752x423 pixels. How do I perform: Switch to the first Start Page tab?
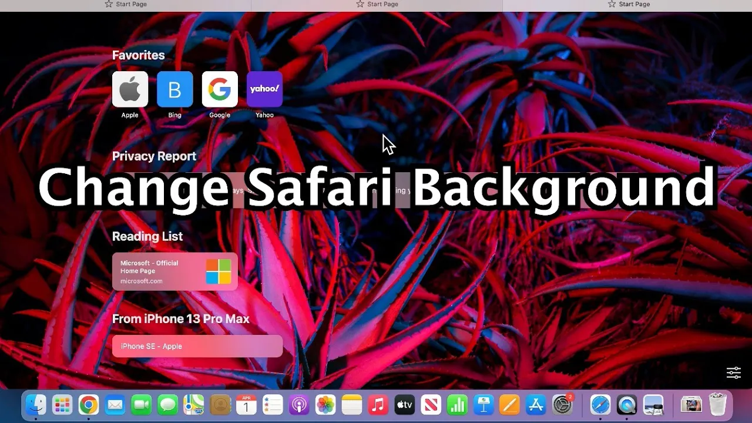pos(126,5)
